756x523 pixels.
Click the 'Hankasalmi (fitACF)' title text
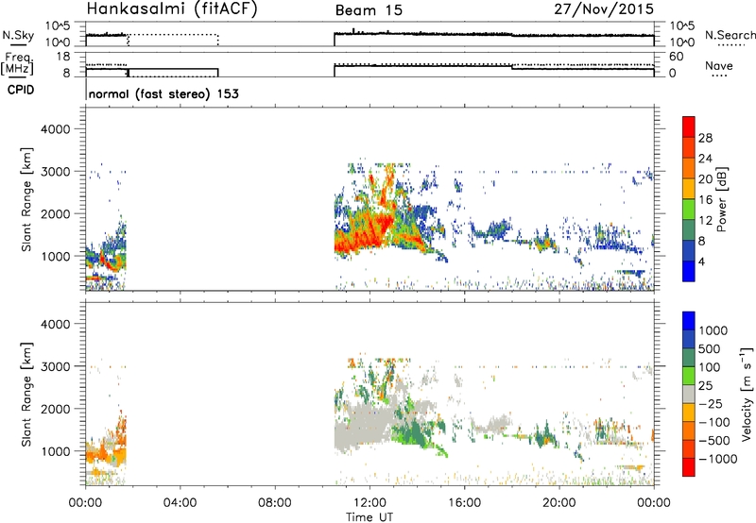172,8
